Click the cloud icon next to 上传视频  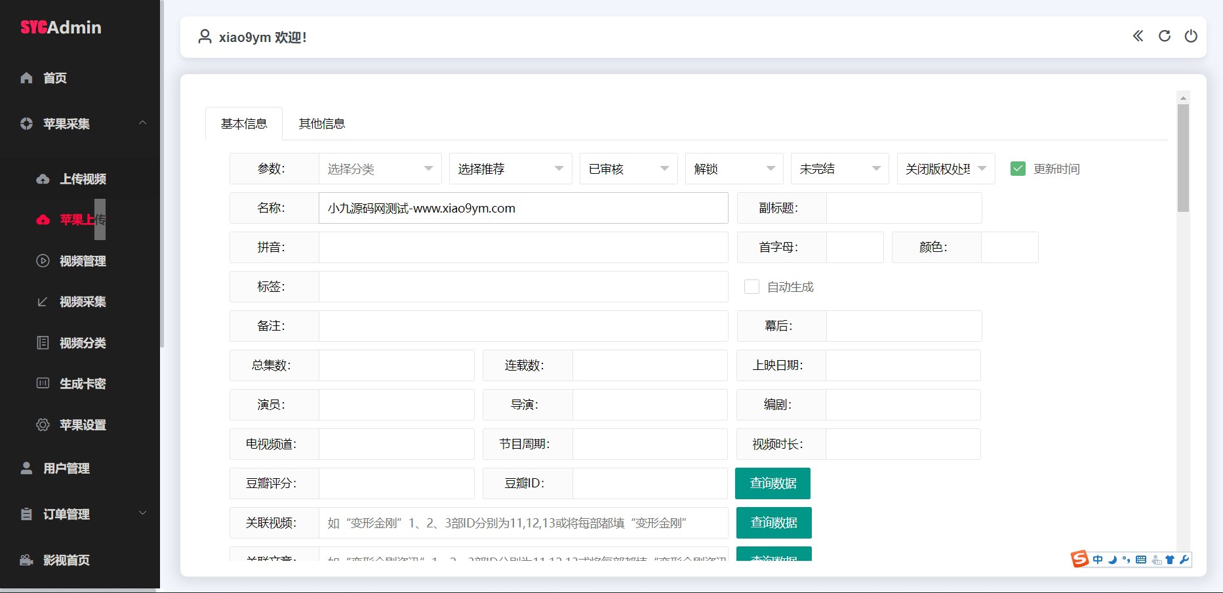(43, 179)
